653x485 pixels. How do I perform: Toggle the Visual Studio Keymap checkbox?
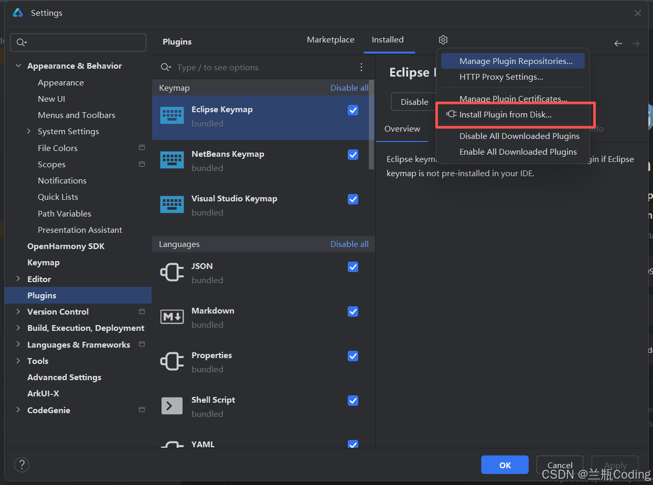pyautogui.click(x=353, y=199)
